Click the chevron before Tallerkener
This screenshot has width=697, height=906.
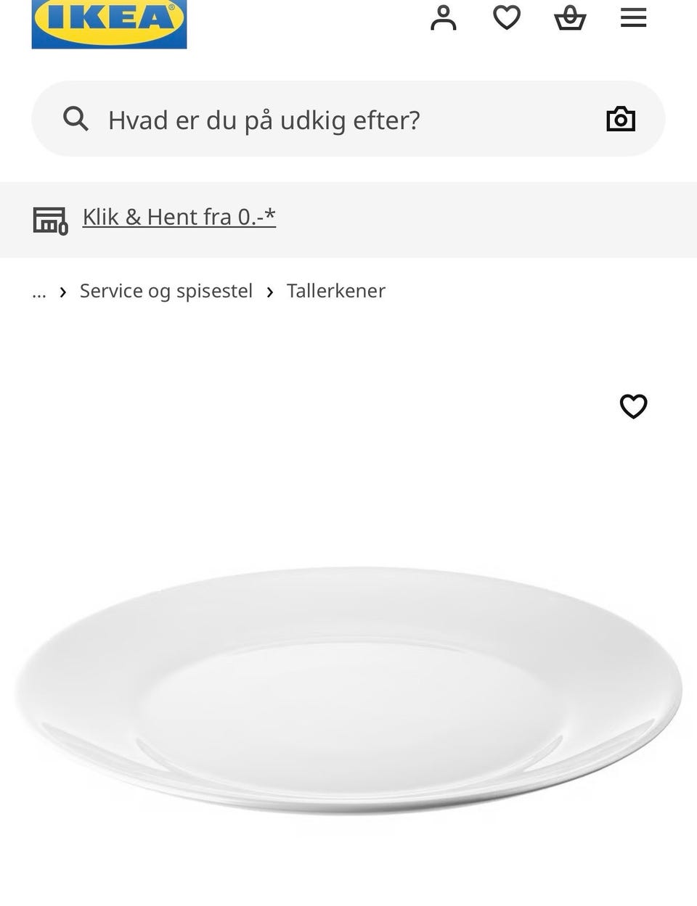(270, 292)
